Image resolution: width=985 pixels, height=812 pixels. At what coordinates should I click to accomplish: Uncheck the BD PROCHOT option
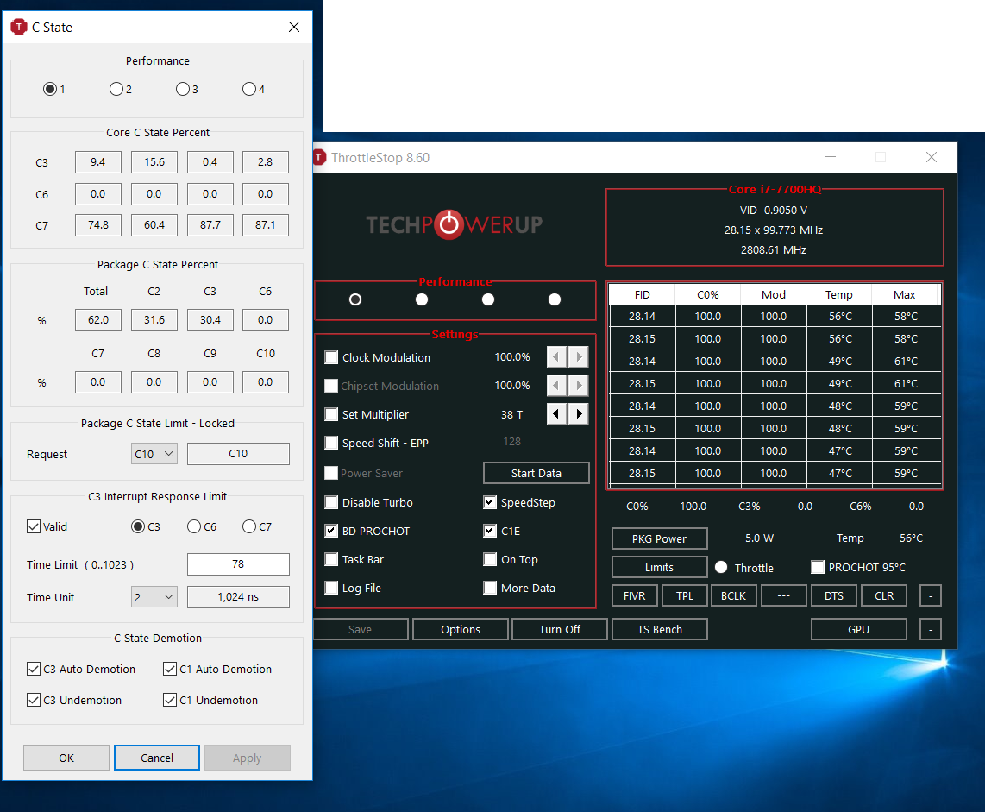[x=331, y=532]
